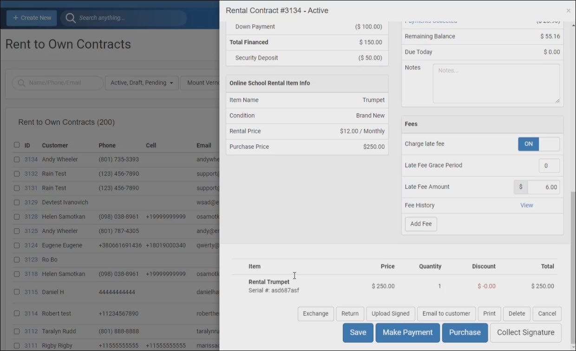Click the Remaining Balance $ 55.16 value
Viewport: 576px width, 351px height.
tap(550, 36)
